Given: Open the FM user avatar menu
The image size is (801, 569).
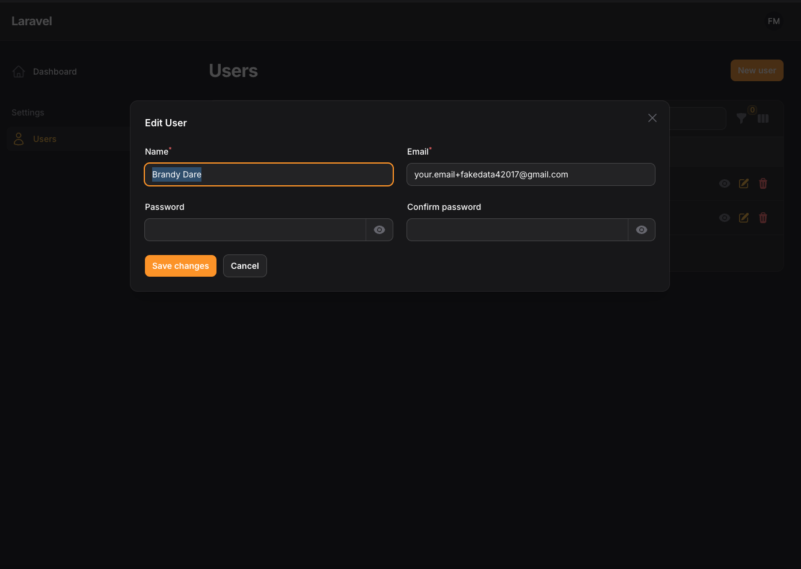Looking at the screenshot, I should (774, 21).
